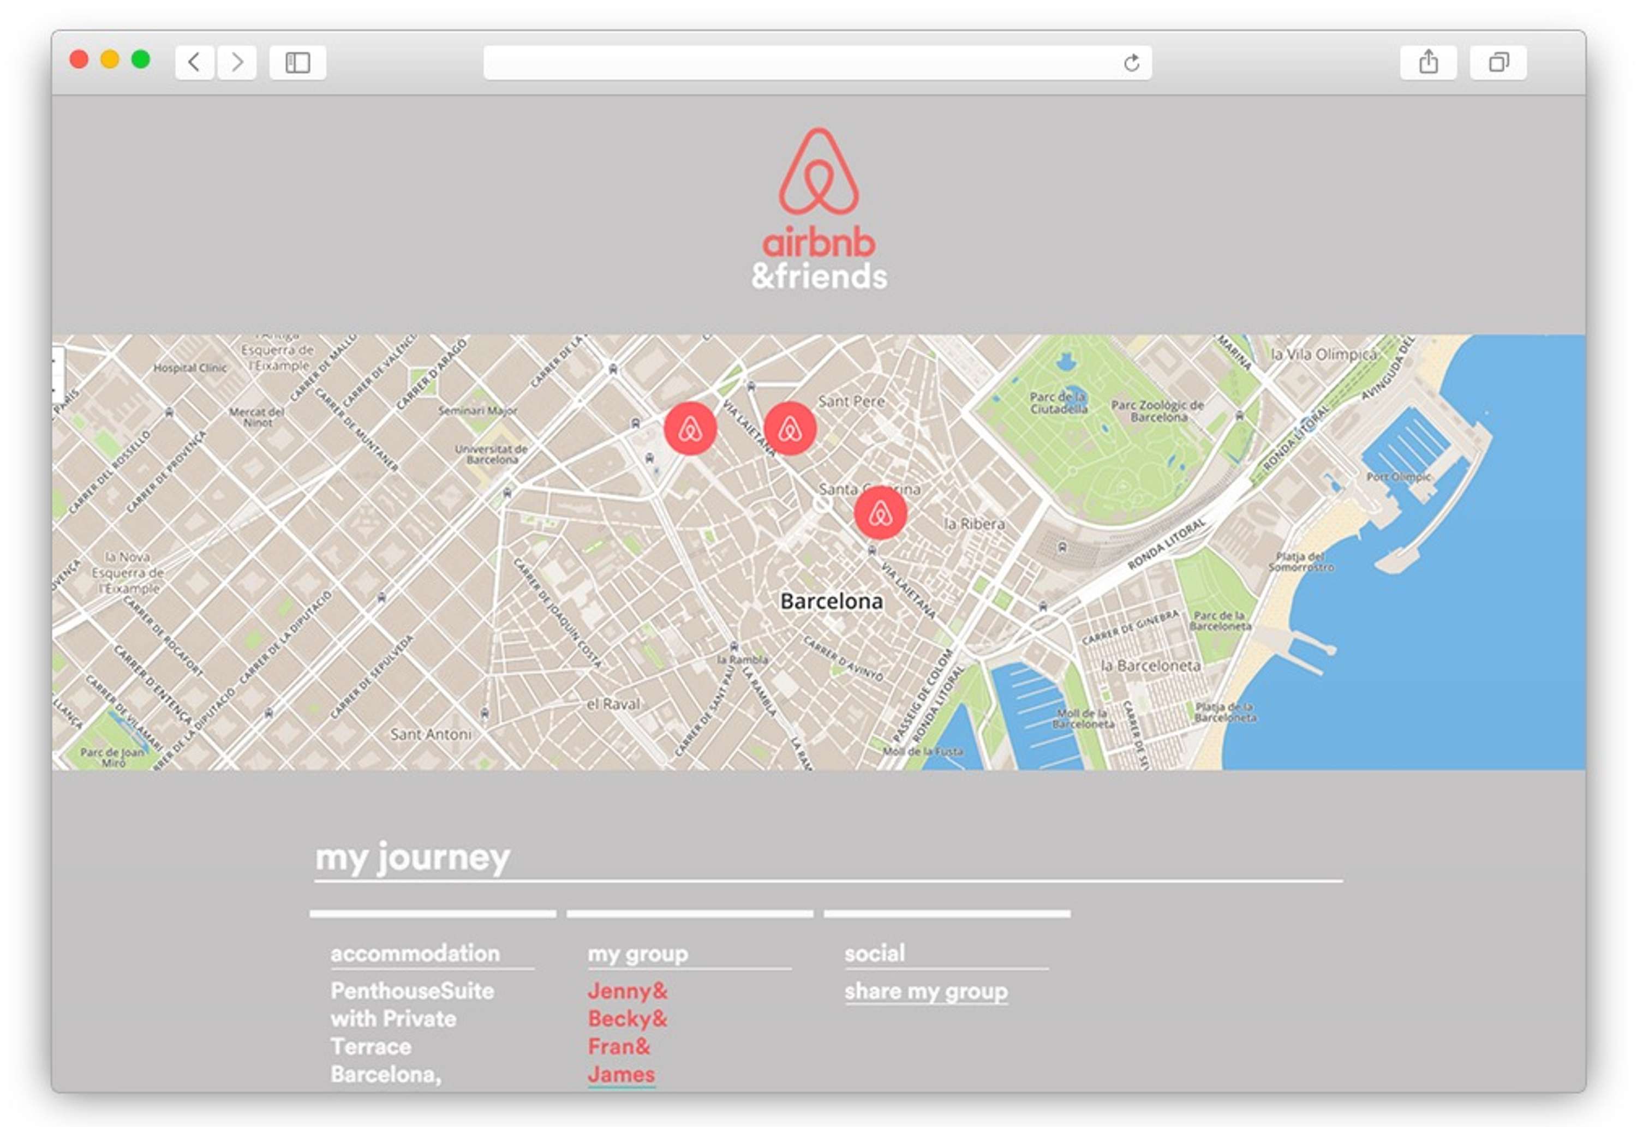Click the Port Olímpic map label
Screen dimensions: 1637x1127
point(1399,477)
